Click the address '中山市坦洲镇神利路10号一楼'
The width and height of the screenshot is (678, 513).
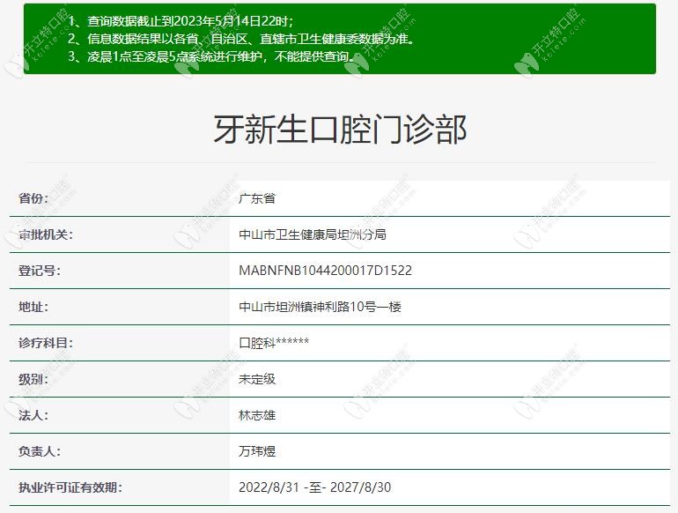(320, 307)
